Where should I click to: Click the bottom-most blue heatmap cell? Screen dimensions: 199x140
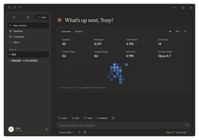(x=121, y=82)
